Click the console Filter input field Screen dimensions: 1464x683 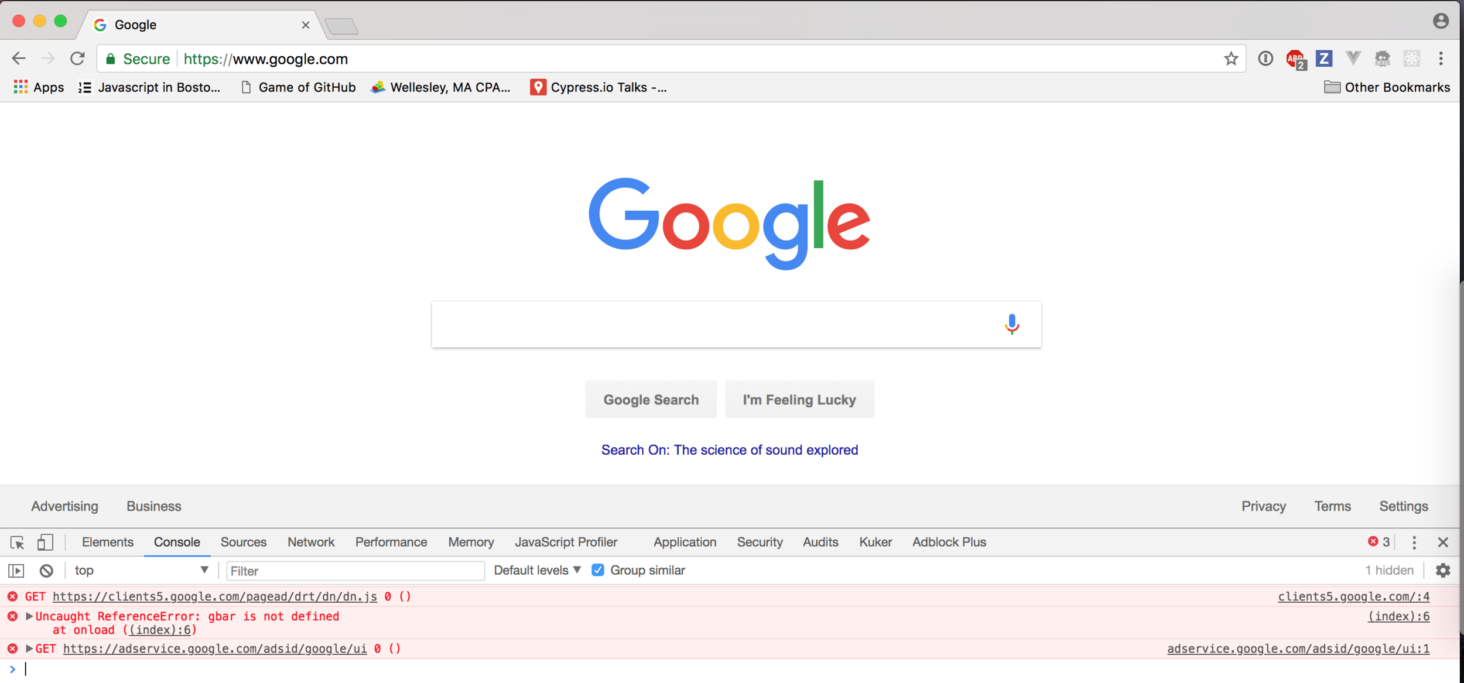pyautogui.click(x=355, y=571)
